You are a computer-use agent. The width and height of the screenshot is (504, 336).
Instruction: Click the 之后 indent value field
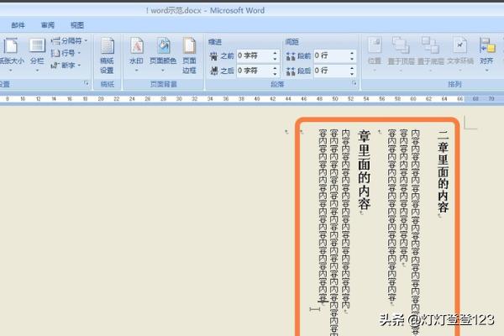[x=254, y=71]
